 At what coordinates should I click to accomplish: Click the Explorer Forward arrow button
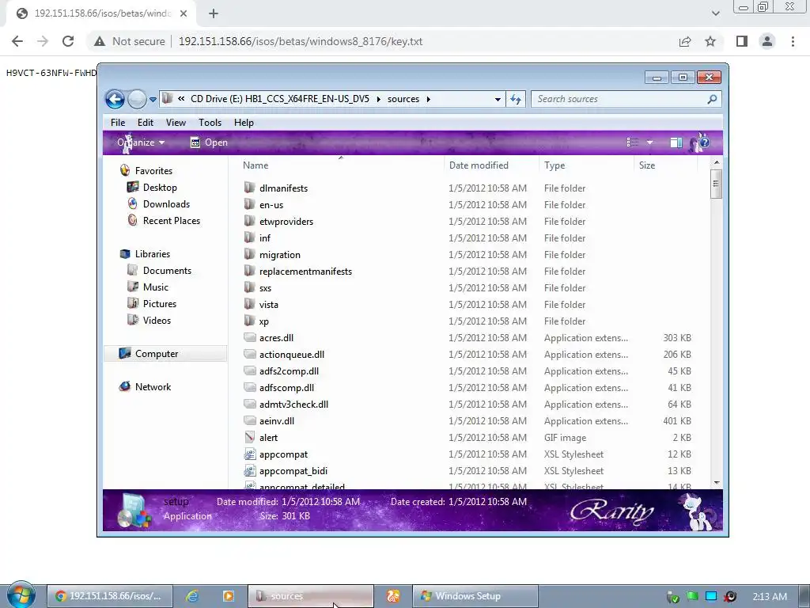137,99
